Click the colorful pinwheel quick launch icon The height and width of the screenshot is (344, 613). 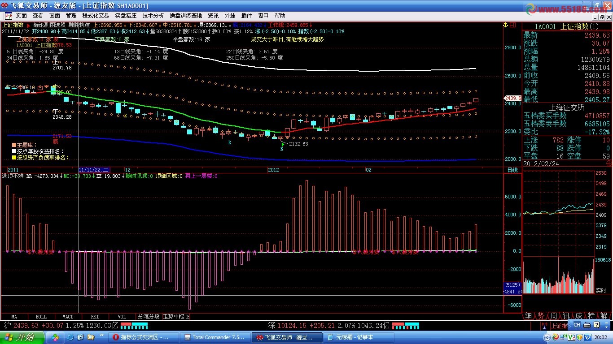pyautogui.click(x=55, y=337)
